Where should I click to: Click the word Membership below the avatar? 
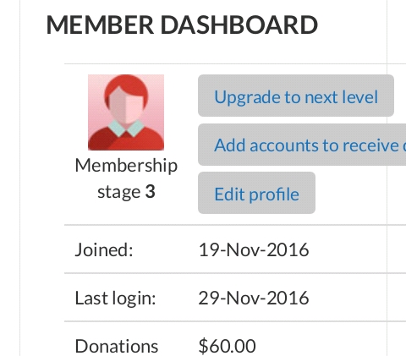[126, 166]
